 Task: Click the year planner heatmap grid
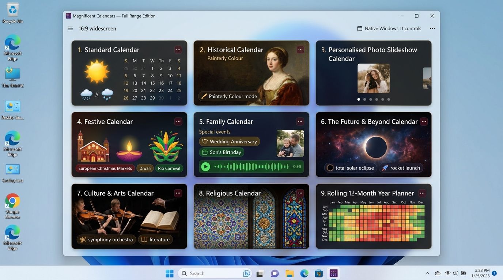coord(377,223)
